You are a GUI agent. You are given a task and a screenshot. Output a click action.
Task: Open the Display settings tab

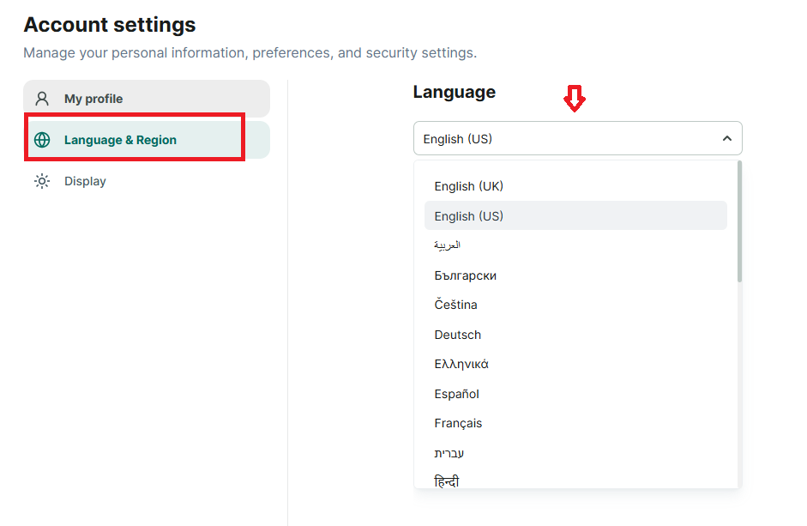[147, 181]
